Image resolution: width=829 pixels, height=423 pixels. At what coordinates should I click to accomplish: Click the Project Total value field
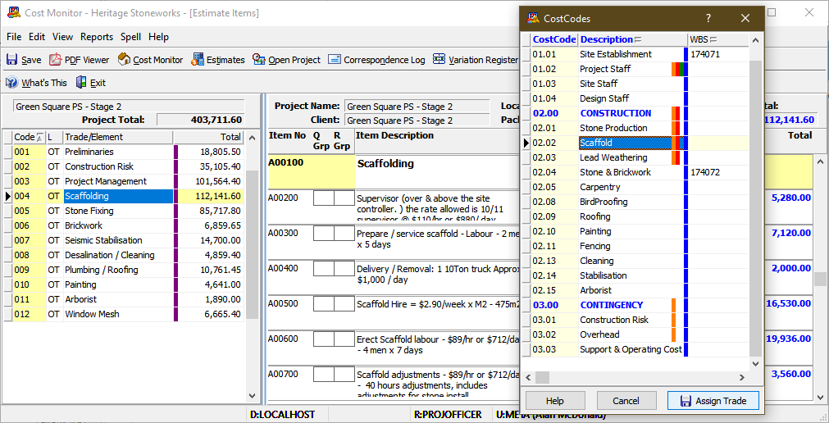[201, 120]
